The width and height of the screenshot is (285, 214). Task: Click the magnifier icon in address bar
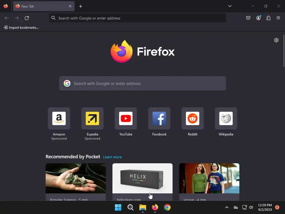coord(53,18)
